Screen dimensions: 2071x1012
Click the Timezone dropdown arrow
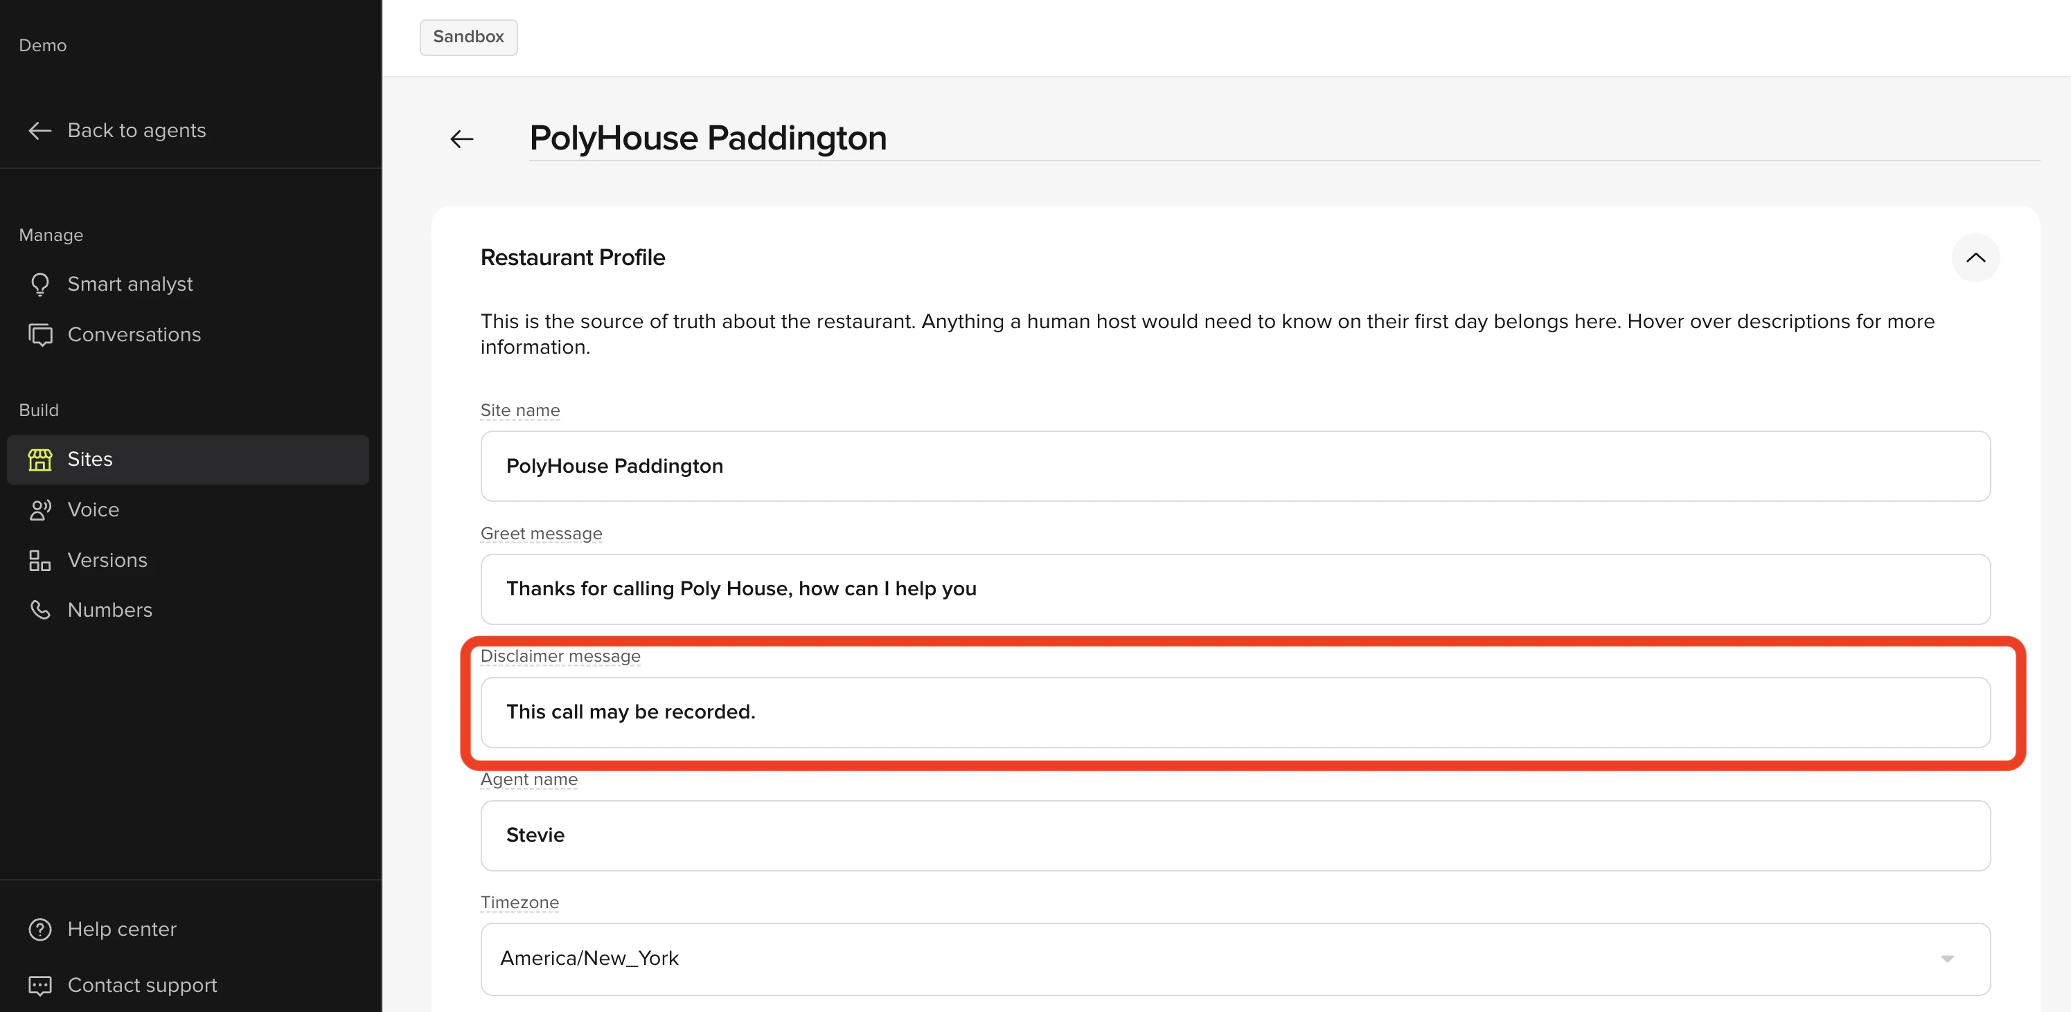(x=1946, y=959)
